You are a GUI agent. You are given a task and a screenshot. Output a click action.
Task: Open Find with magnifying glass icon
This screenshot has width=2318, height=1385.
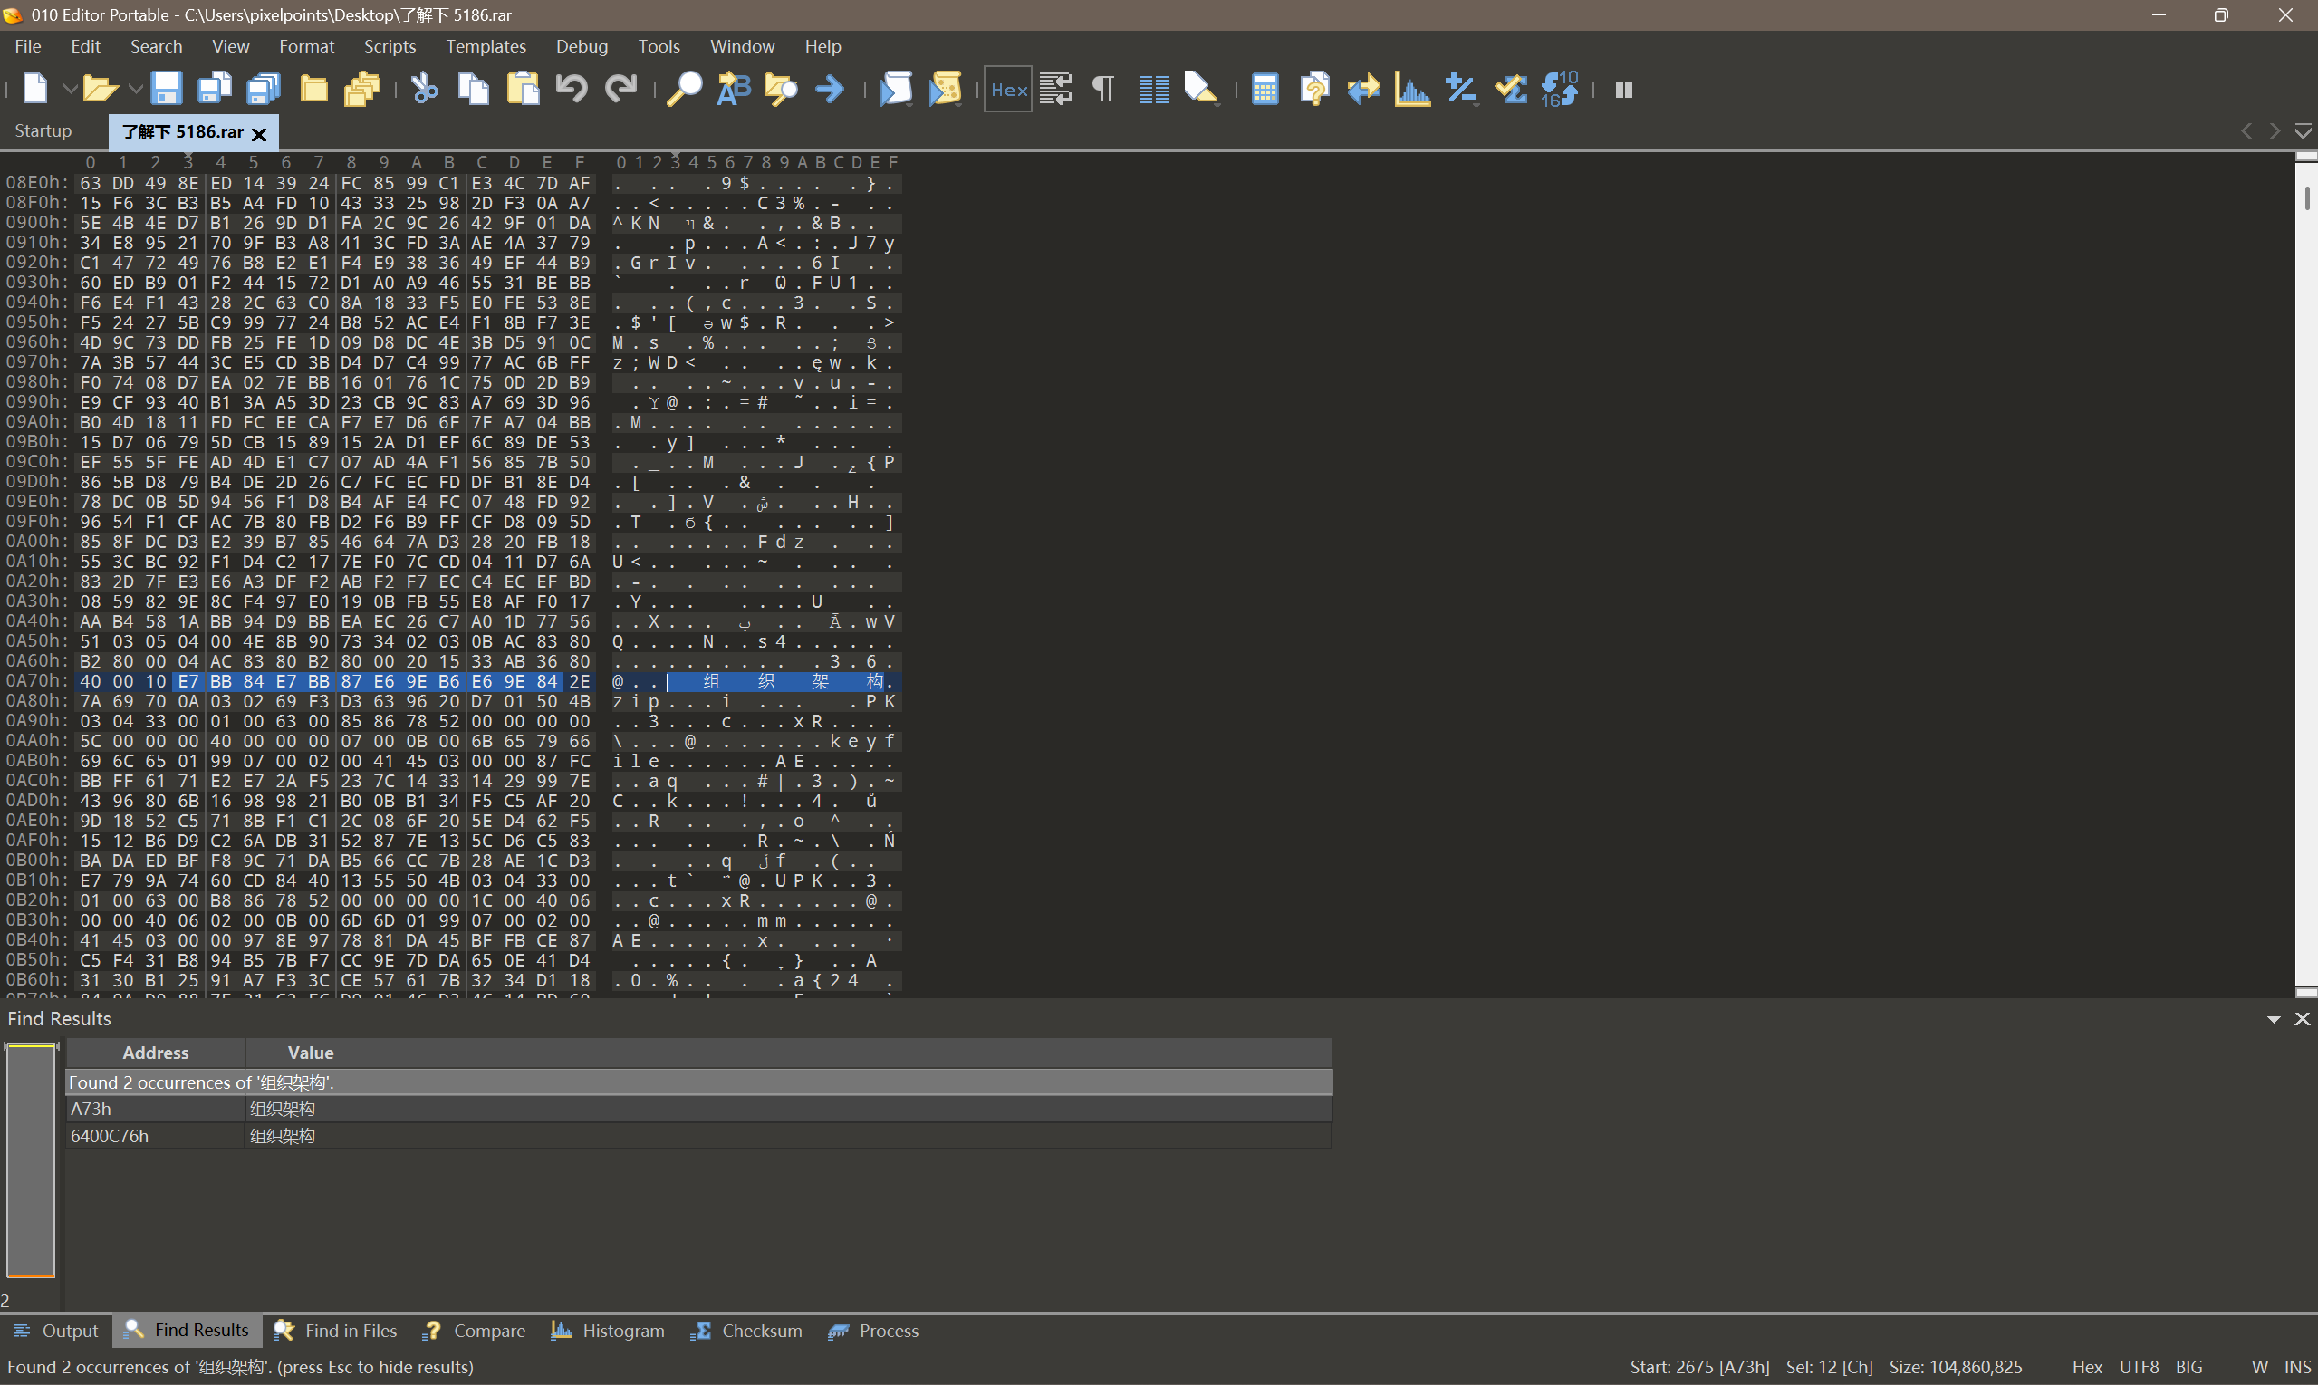(684, 90)
